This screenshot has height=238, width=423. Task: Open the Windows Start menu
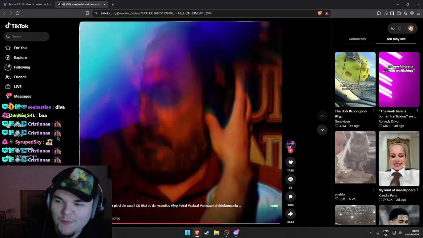click(187, 233)
